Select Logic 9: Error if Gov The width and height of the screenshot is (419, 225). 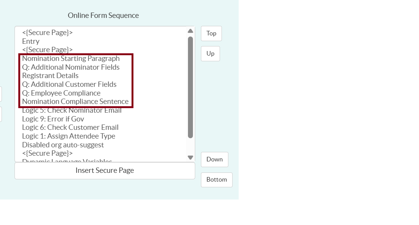[53, 119]
